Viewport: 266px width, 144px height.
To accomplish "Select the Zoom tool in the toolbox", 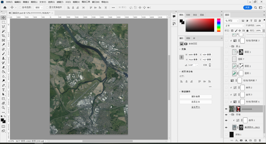I will 3,108.
